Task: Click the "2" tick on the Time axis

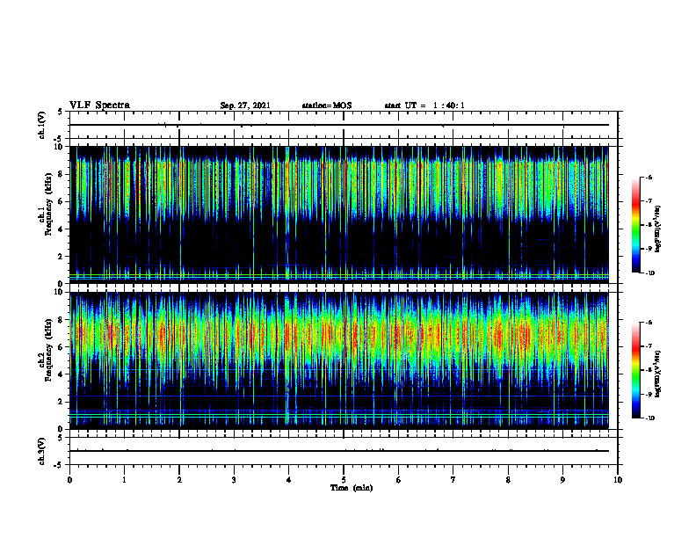Action: pos(179,480)
